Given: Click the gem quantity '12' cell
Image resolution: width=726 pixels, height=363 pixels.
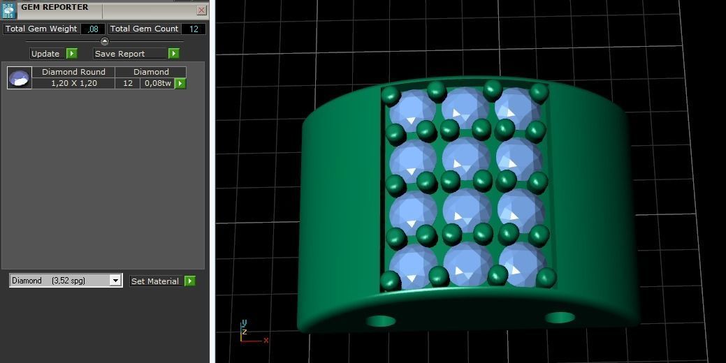Looking at the screenshot, I should (128, 83).
